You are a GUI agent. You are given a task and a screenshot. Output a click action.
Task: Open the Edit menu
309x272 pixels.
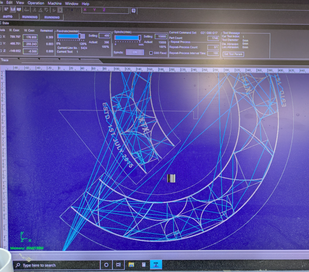coord(9,2)
